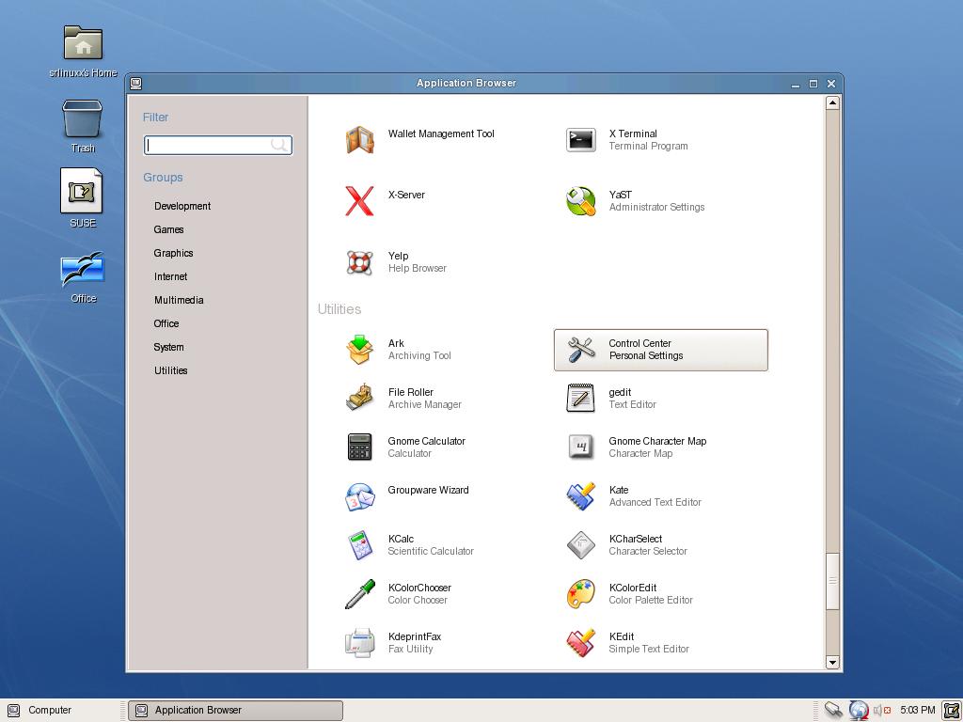Viewport: 963px width, 722px height.
Task: Launch gedit via its notepad icon
Action: tap(580, 398)
